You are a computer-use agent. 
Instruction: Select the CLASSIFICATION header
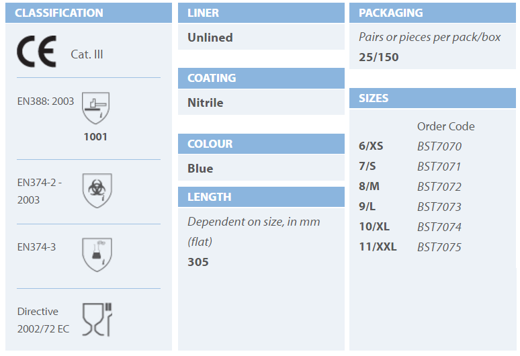click(89, 13)
